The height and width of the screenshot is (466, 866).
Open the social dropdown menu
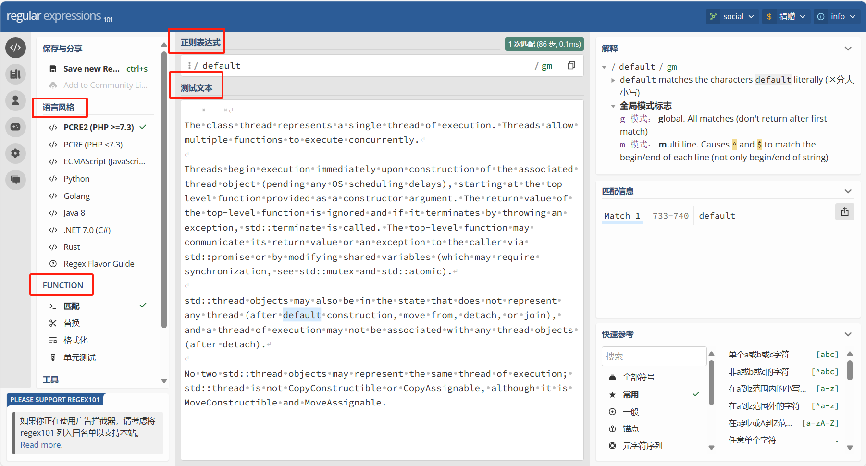[732, 16]
